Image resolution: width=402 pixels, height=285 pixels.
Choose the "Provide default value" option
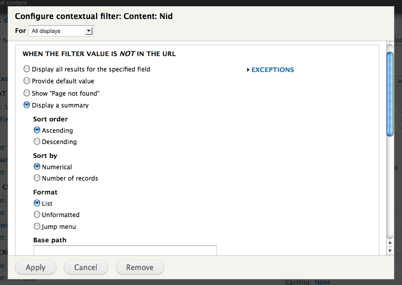(27, 81)
